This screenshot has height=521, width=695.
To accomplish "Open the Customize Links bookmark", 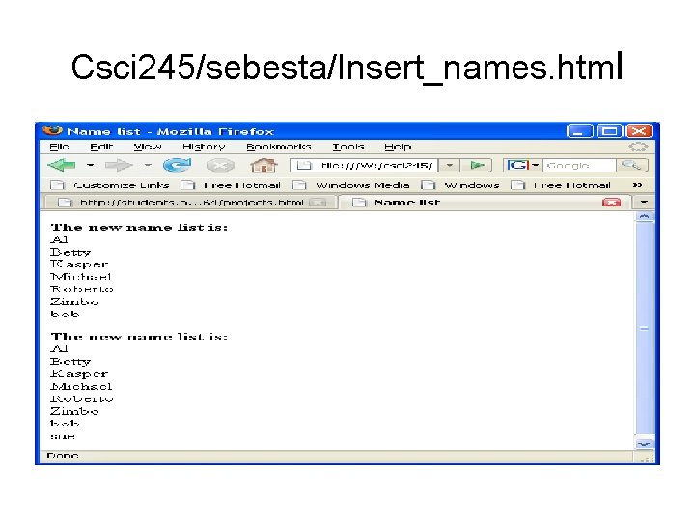I will coord(110,185).
